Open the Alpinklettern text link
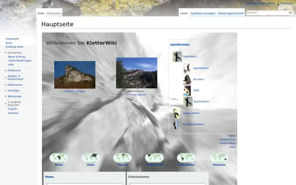The height and width of the screenshot is (185, 296). (201, 68)
